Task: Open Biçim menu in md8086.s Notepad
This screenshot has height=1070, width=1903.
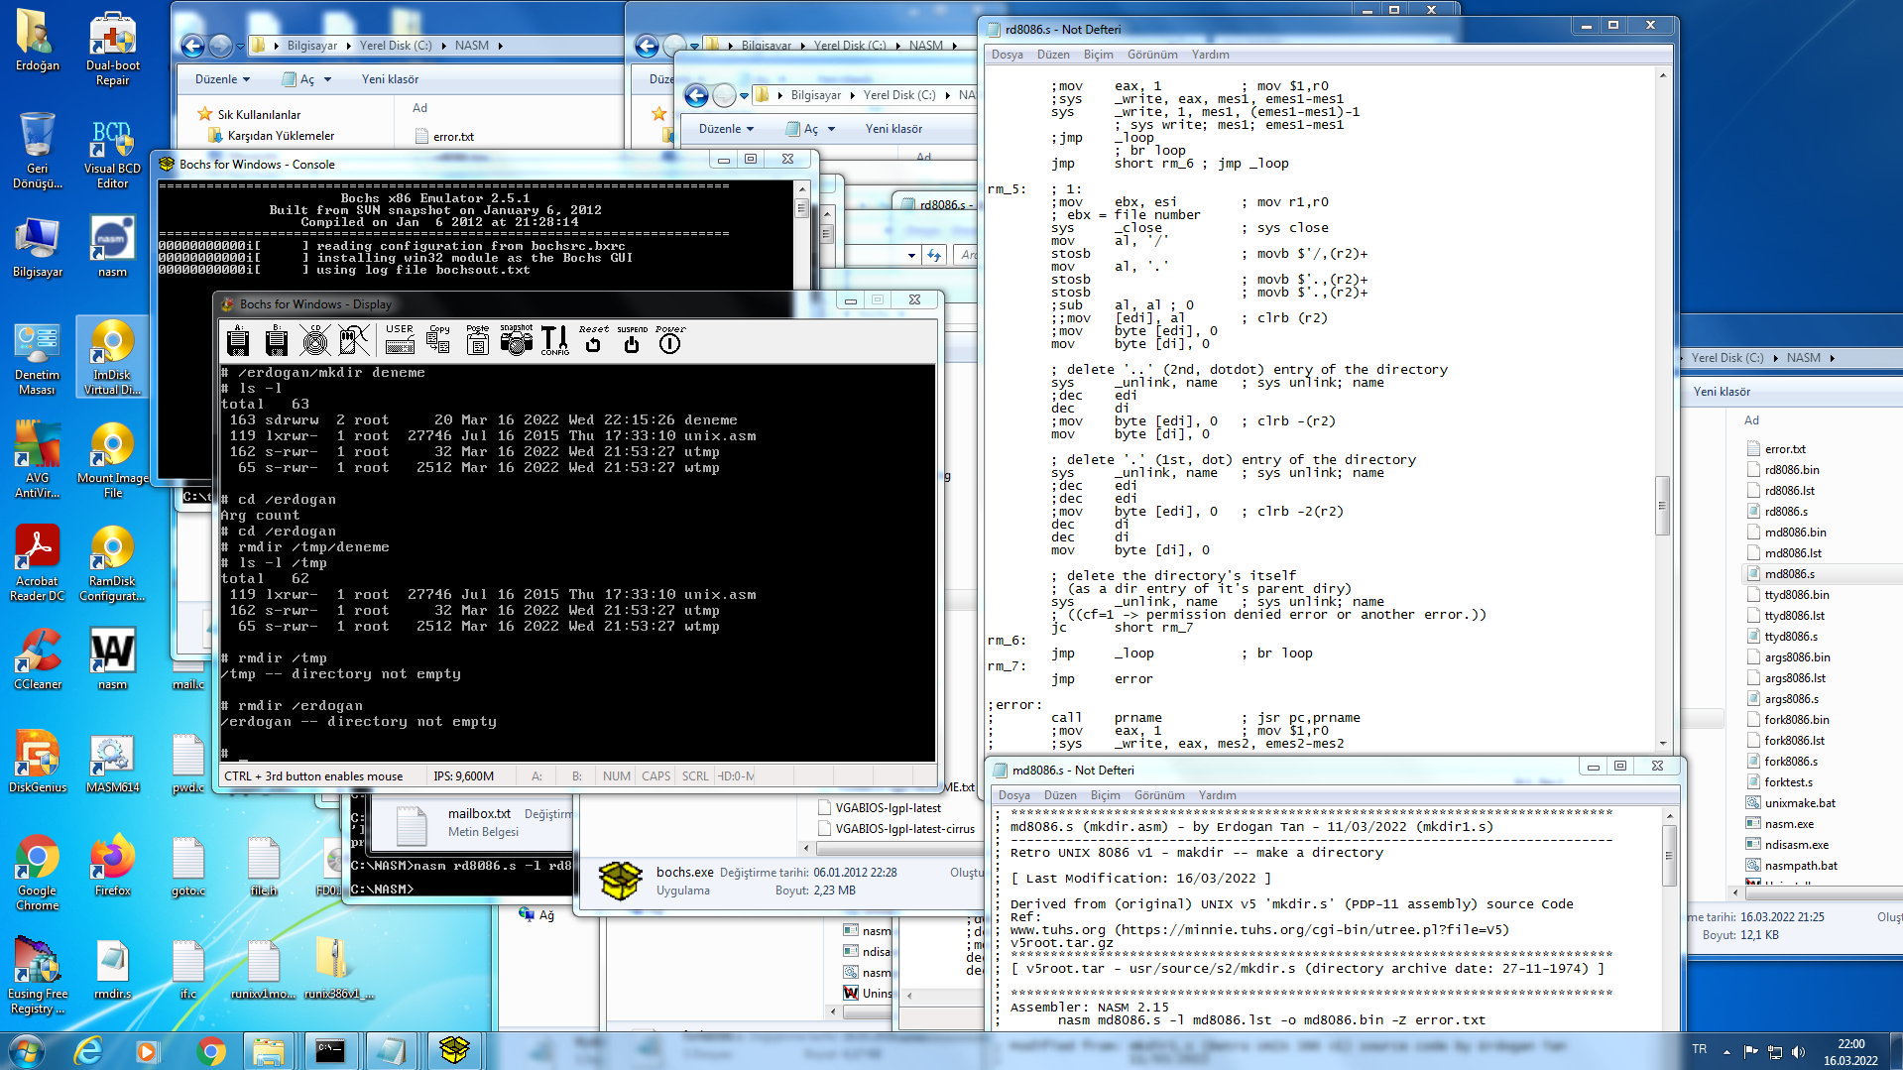Action: [x=1105, y=795]
